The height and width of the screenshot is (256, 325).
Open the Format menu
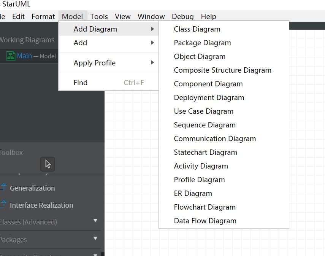(x=43, y=16)
